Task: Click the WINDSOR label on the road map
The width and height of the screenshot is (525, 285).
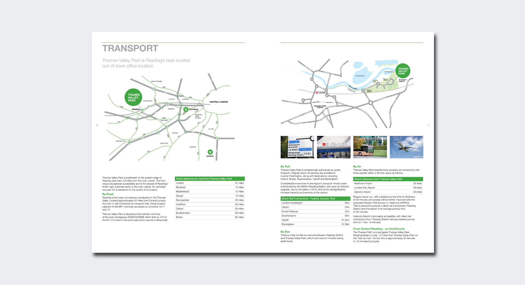Action: [171, 109]
